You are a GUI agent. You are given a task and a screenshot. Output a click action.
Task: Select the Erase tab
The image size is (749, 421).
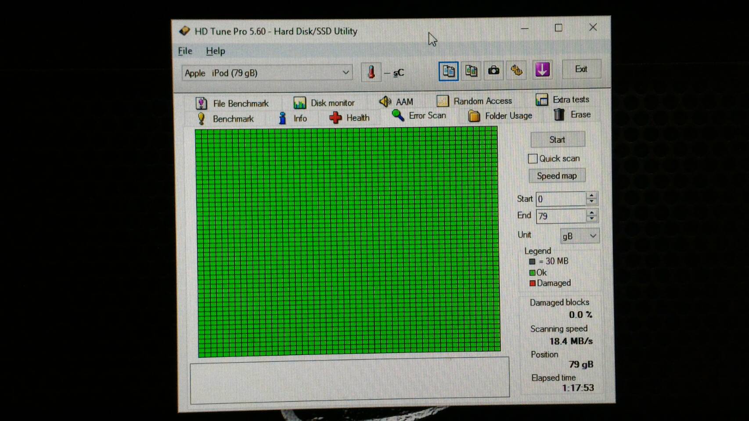[572, 115]
